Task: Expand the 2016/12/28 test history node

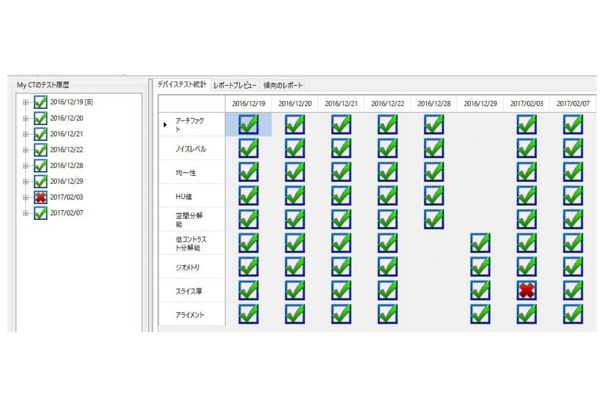Action: tap(26, 166)
